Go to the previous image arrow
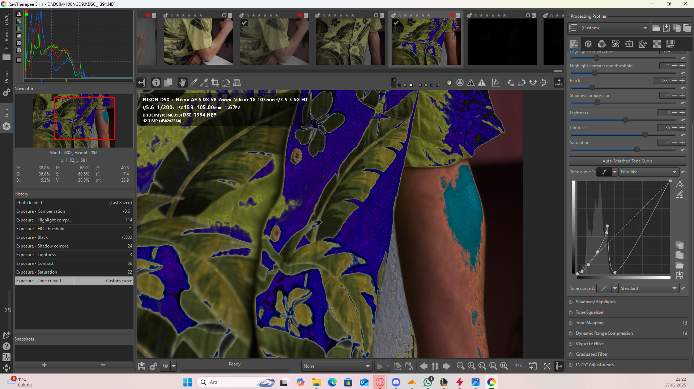This screenshot has height=389, width=694. pyautogui.click(x=423, y=366)
